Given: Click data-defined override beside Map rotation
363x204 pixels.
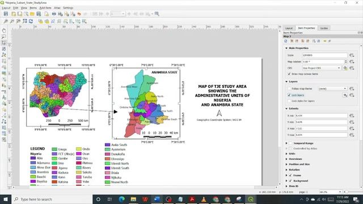Looking at the screenshot, I should pyautogui.click(x=352, y=62).
